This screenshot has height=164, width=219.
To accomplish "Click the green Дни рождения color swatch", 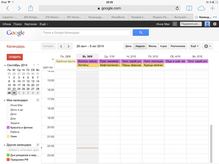I will (x=8, y=155).
